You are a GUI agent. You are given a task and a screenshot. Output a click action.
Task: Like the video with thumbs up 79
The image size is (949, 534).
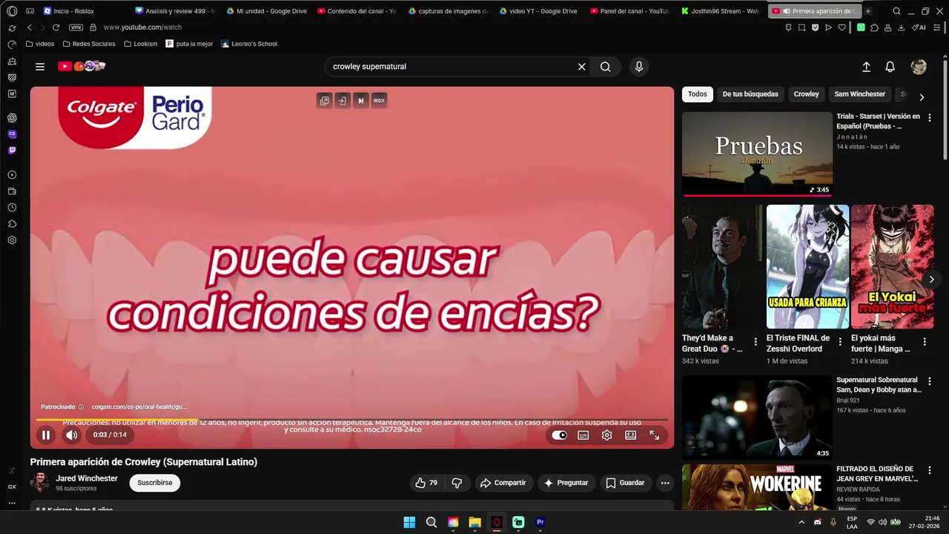pyautogui.click(x=426, y=483)
